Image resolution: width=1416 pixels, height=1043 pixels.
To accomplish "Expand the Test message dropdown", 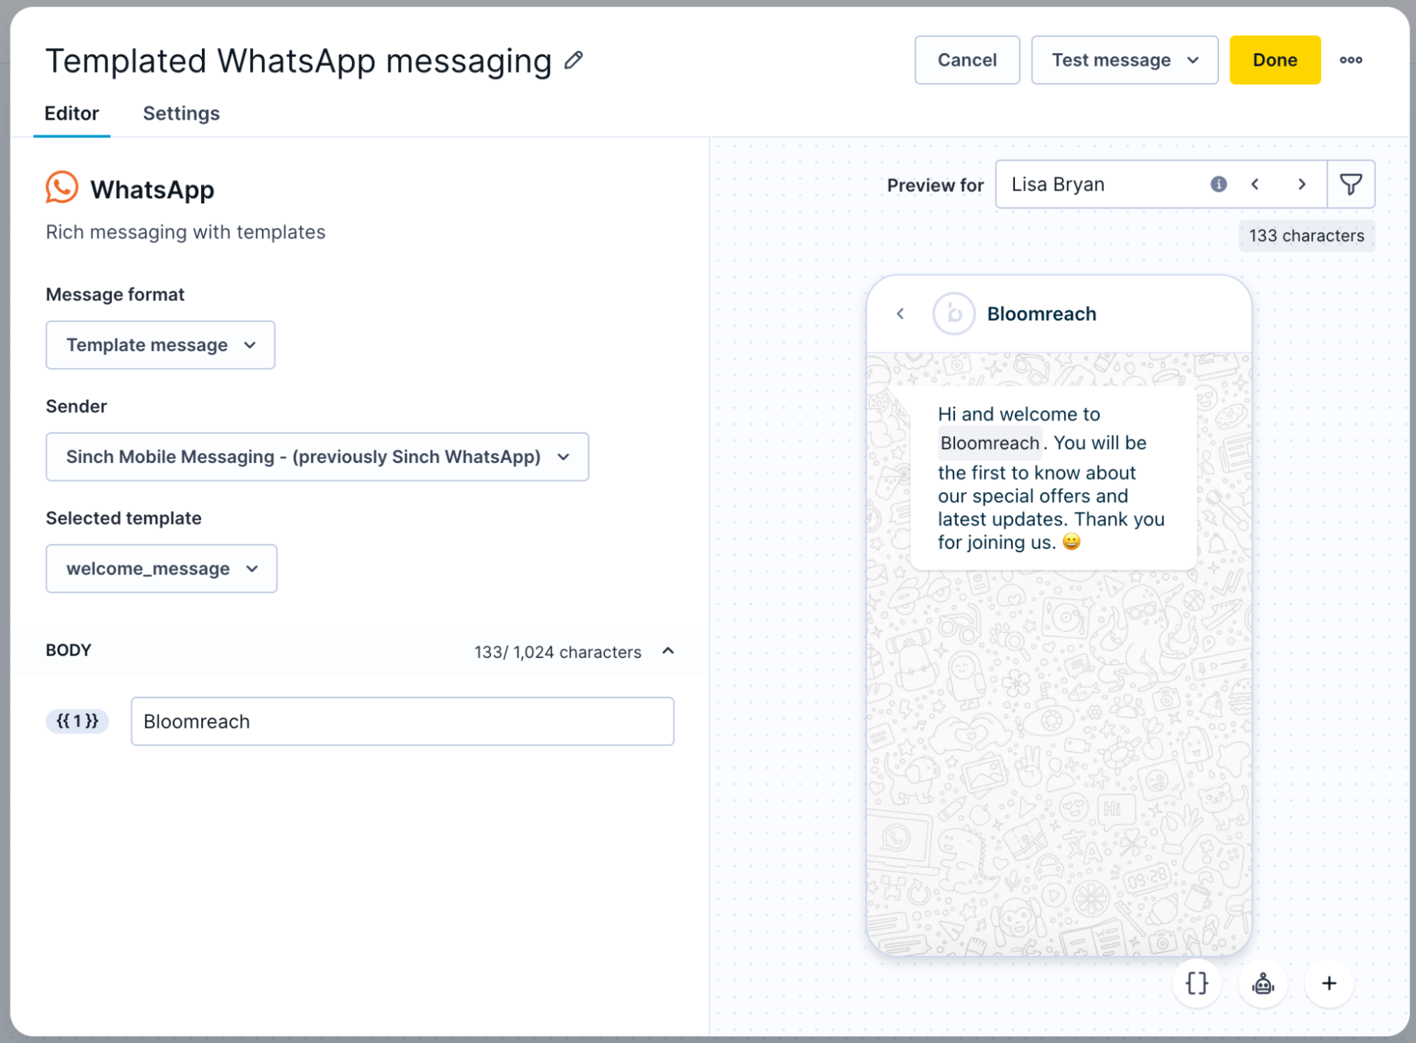I will 1124,60.
